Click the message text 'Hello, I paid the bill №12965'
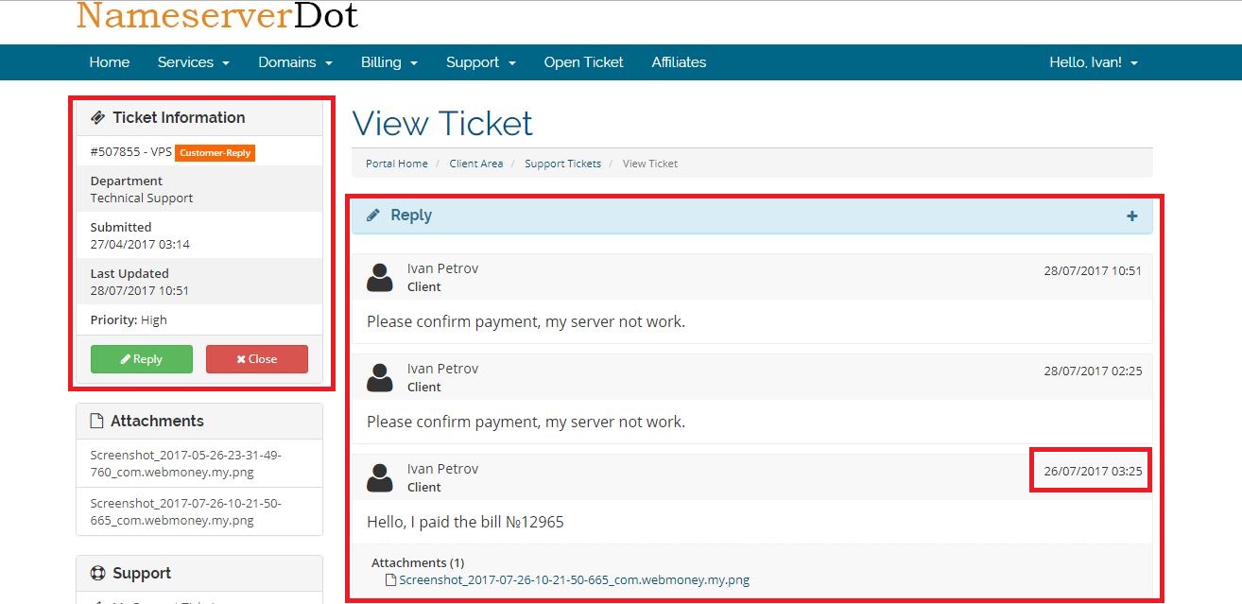1242x604 pixels. pos(465,522)
